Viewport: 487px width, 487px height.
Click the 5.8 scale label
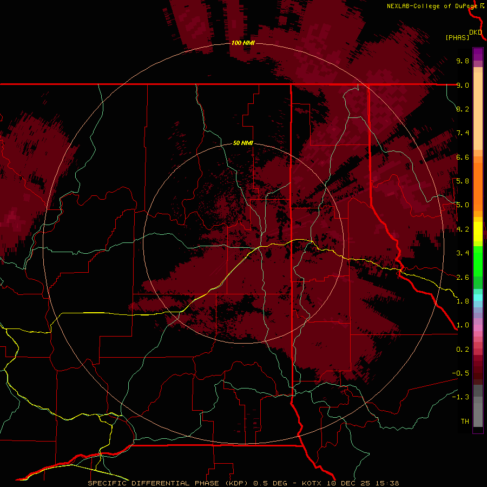point(463,181)
